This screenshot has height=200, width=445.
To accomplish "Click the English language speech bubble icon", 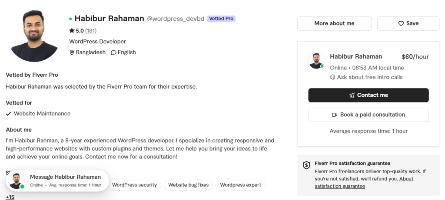I will pos(113,52).
